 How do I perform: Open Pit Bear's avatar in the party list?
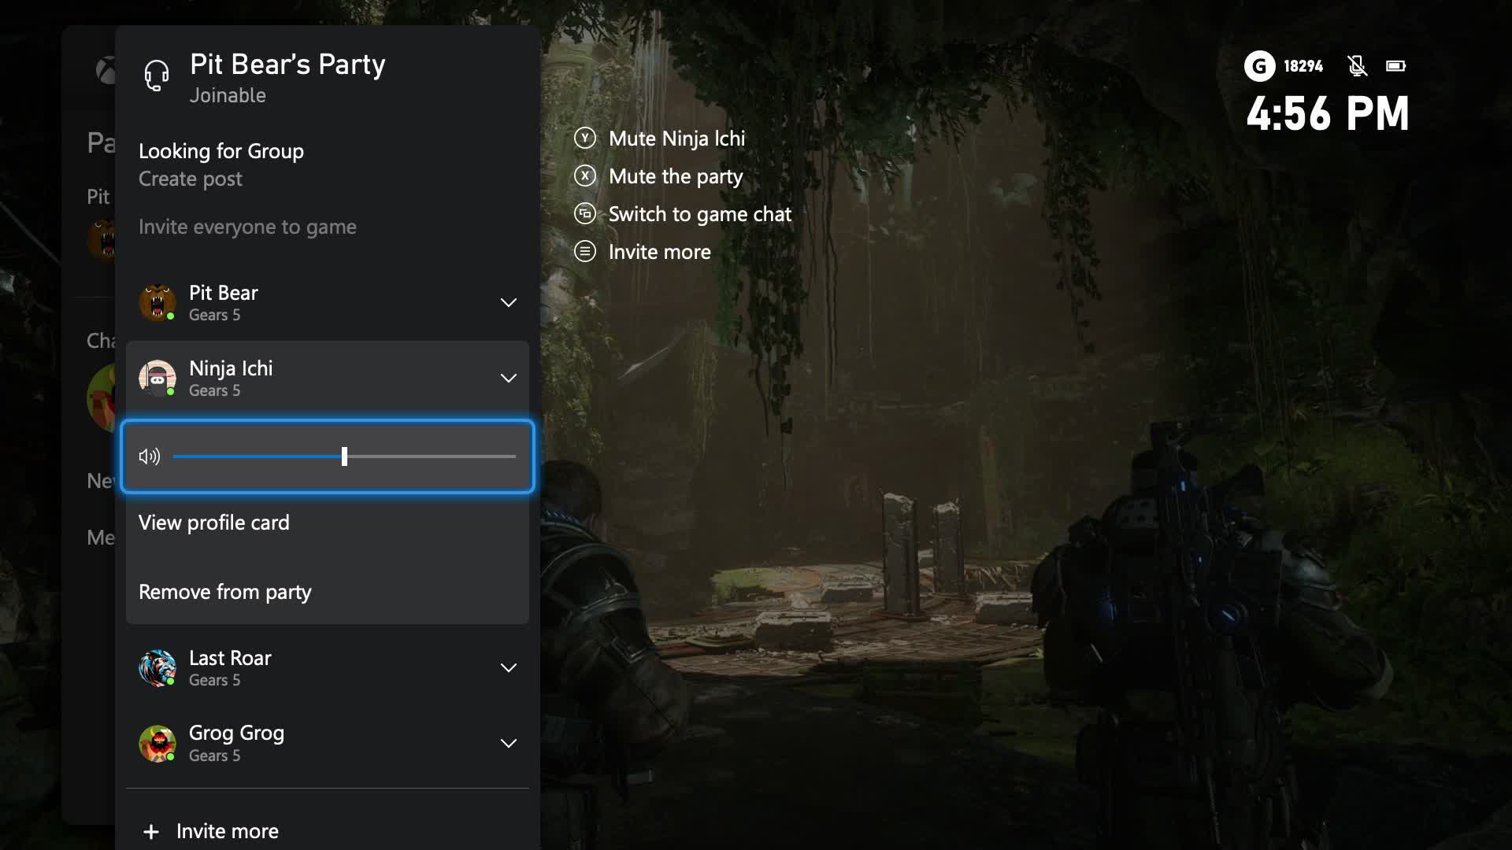tap(157, 303)
